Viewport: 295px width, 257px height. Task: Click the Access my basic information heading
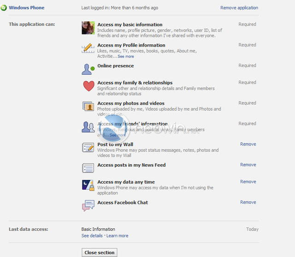[130, 24]
